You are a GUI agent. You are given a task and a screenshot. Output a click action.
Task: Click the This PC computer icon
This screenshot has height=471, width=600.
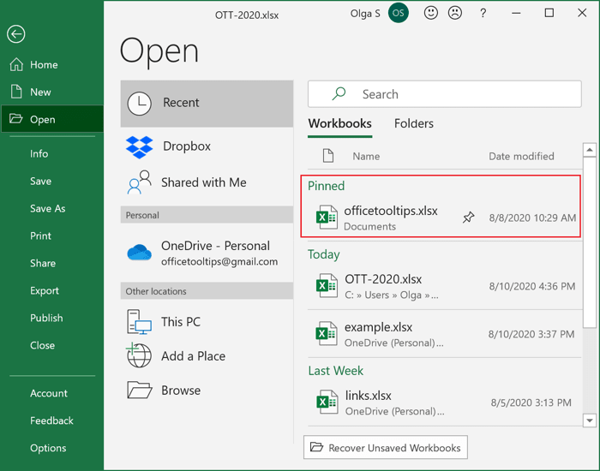pyautogui.click(x=139, y=322)
